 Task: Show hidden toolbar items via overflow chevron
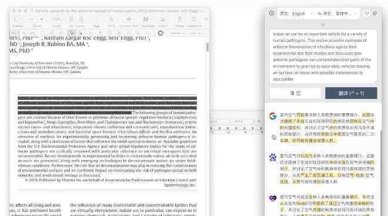(x=206, y=19)
